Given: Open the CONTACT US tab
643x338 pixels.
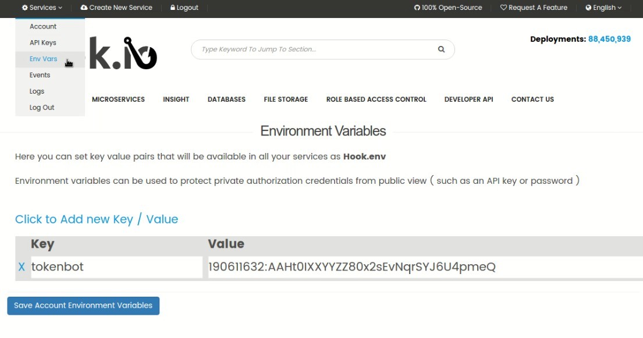Looking at the screenshot, I should point(532,99).
